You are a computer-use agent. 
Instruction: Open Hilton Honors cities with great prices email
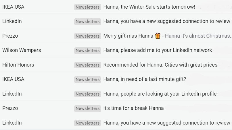click(x=160, y=65)
